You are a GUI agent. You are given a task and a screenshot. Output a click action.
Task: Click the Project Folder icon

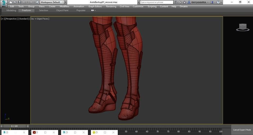(38, 2)
